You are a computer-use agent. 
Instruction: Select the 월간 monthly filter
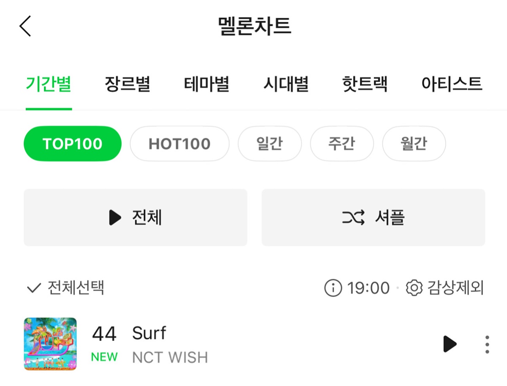coord(414,144)
